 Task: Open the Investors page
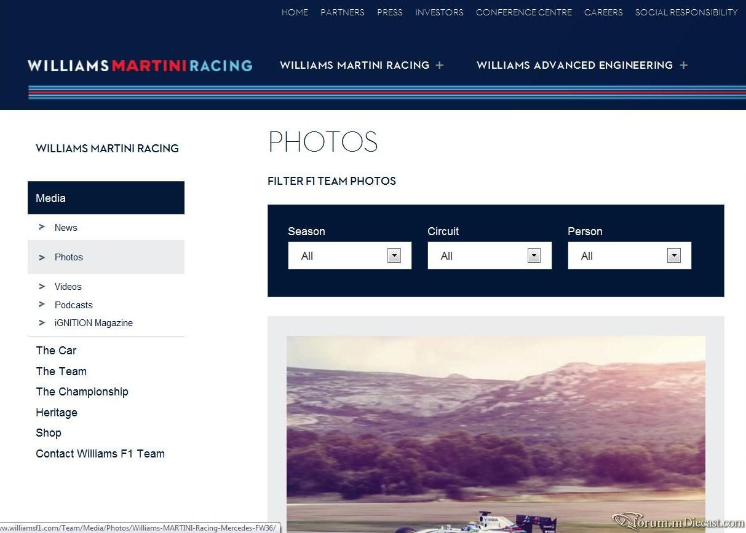pyautogui.click(x=439, y=12)
